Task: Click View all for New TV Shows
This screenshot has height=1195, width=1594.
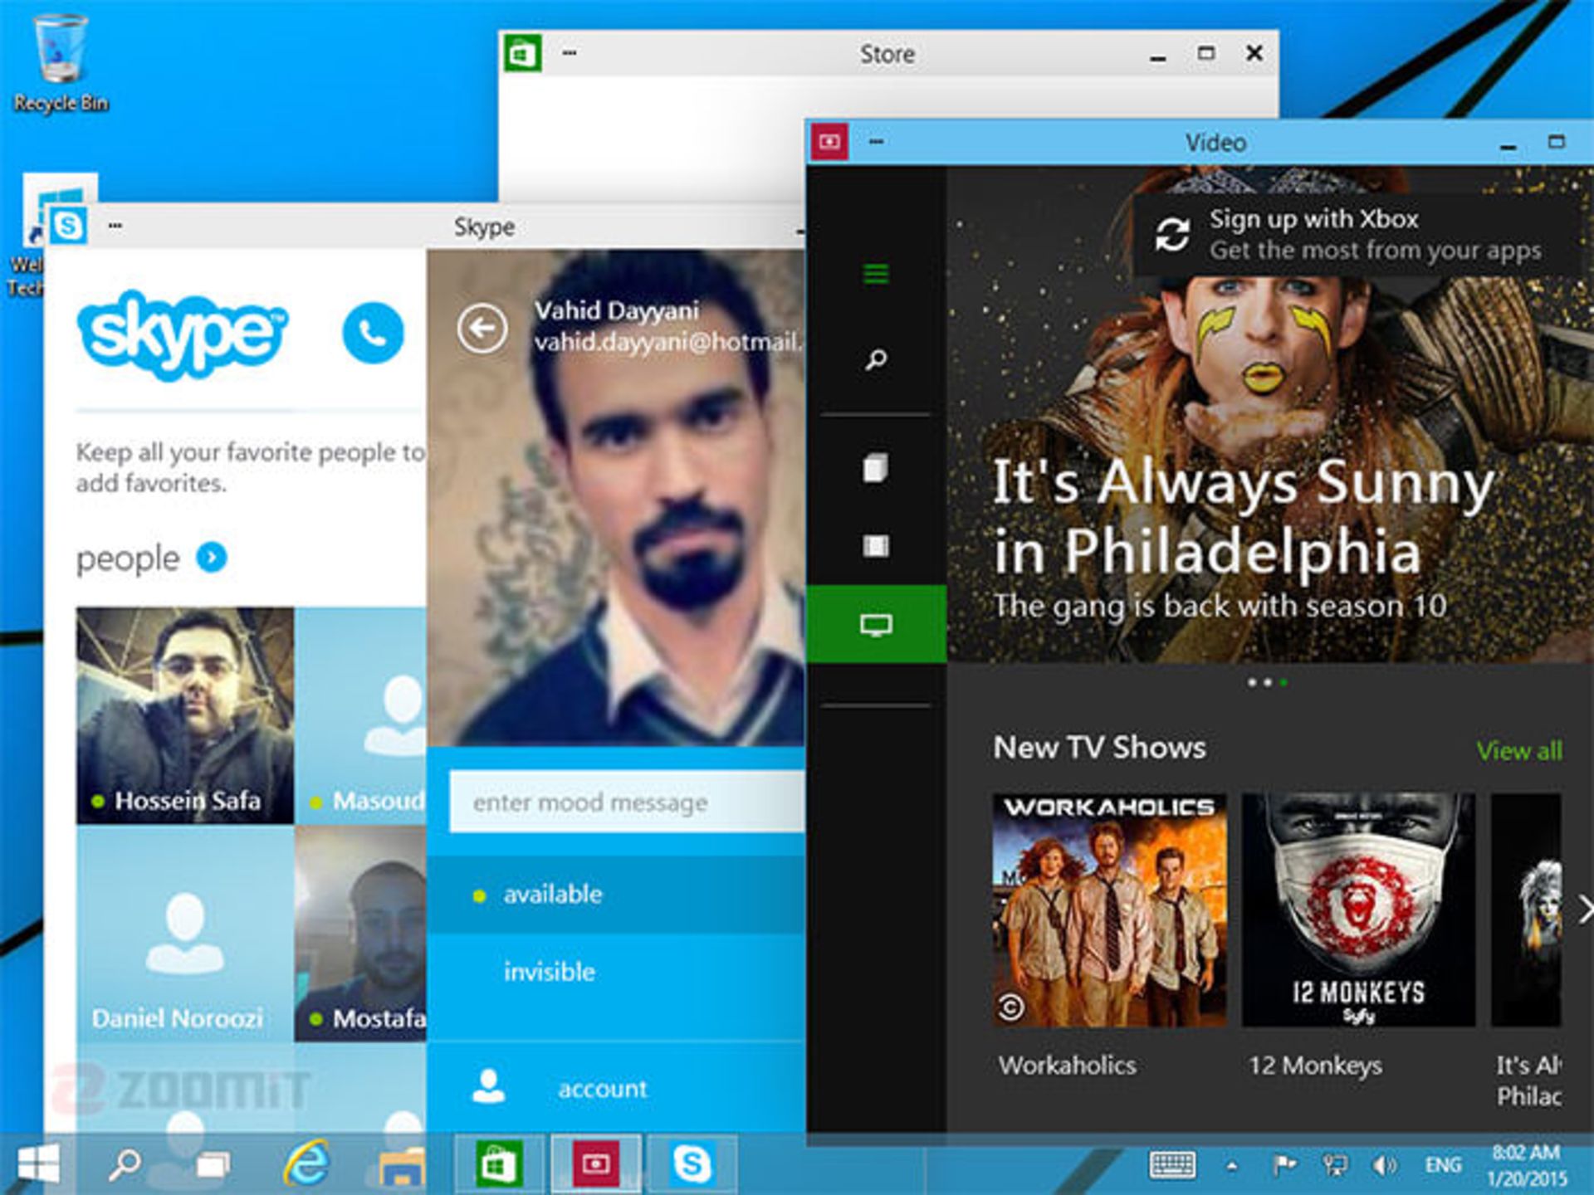Action: (1519, 750)
